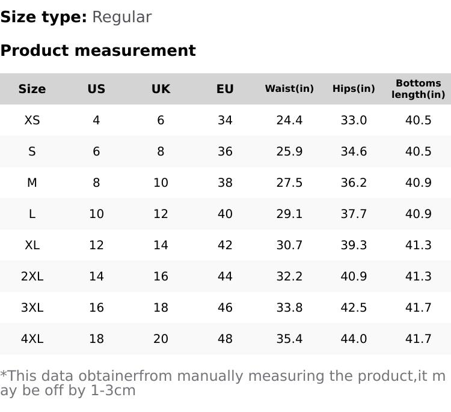Viewport: 451px width, 412px height.
Task: Select the XS size row label
Action: point(32,120)
